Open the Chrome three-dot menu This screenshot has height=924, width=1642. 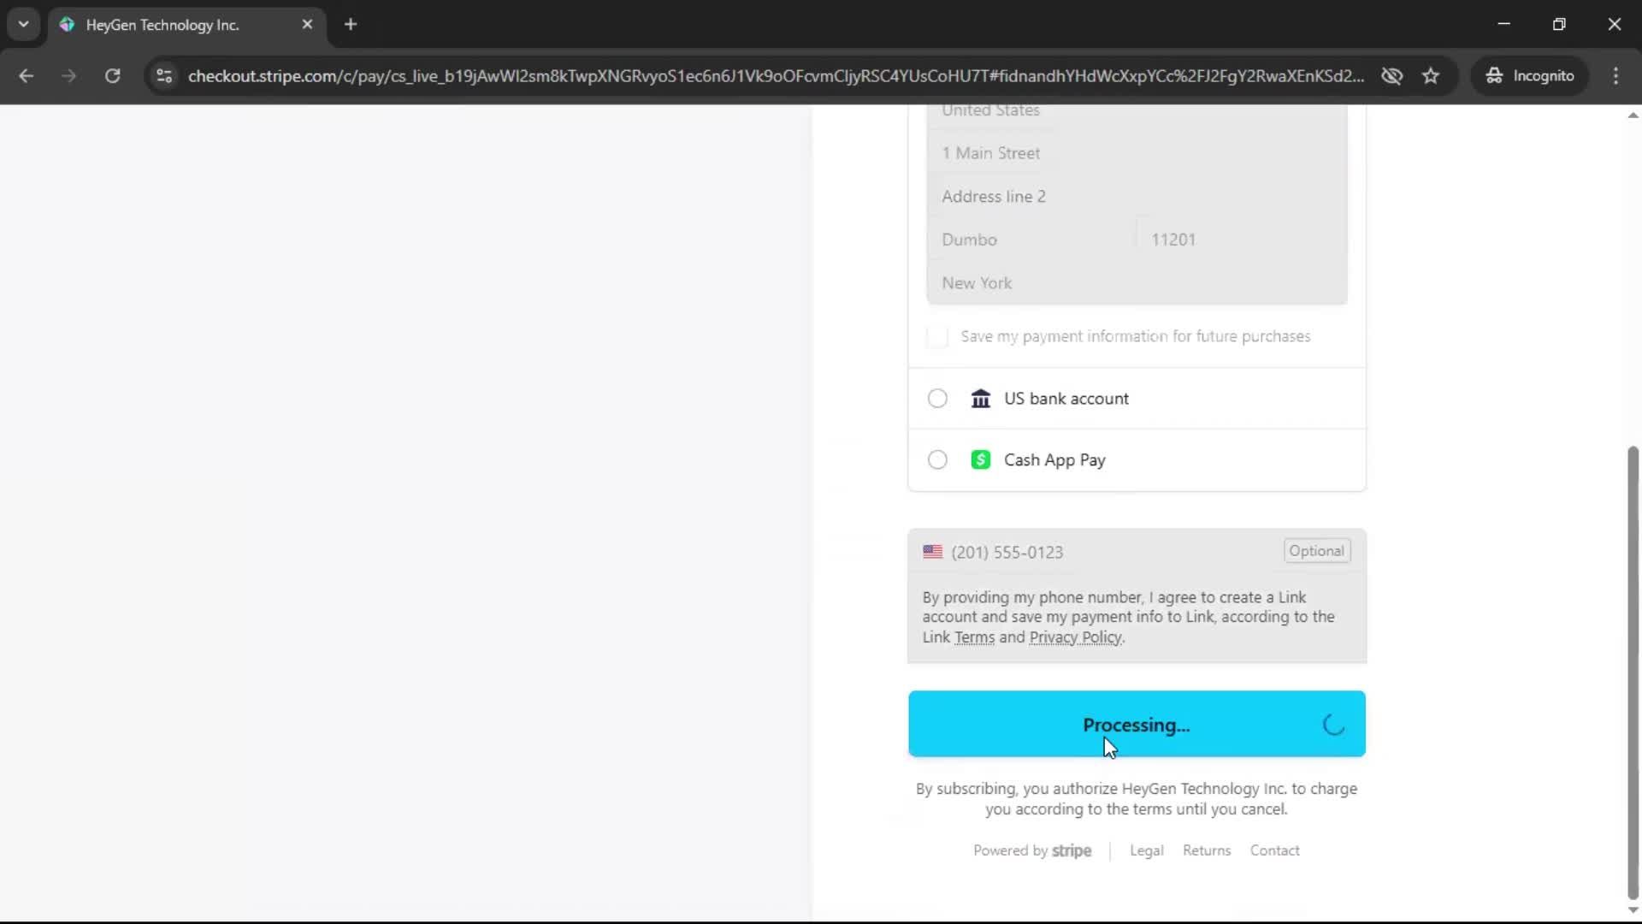click(1615, 76)
